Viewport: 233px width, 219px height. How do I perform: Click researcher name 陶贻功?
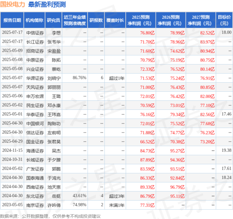click(54, 123)
